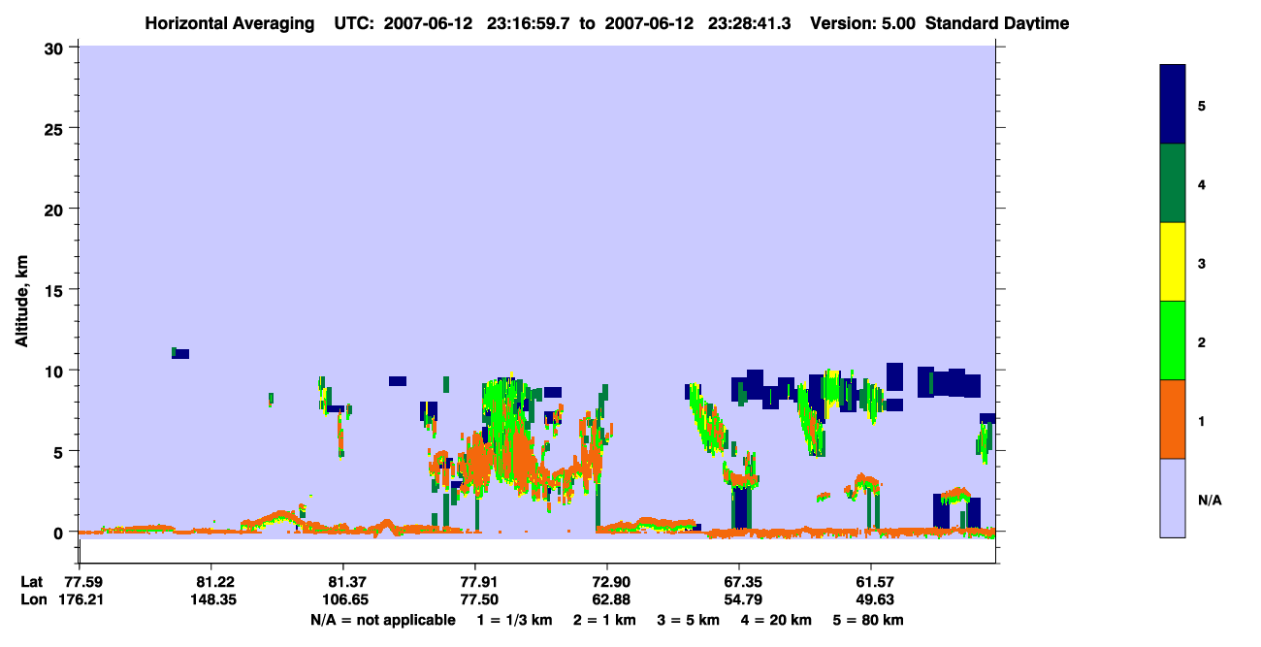
Task: Click the colorbar label '4'
Action: (x=1202, y=183)
